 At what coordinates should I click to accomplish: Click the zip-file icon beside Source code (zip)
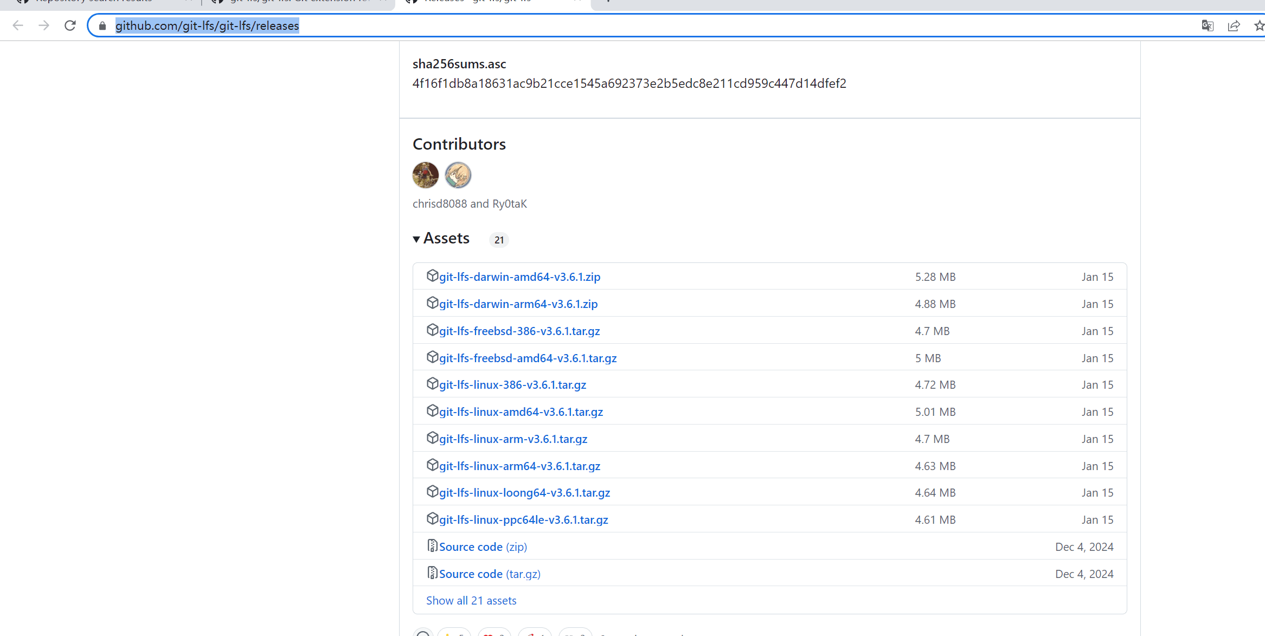click(432, 546)
